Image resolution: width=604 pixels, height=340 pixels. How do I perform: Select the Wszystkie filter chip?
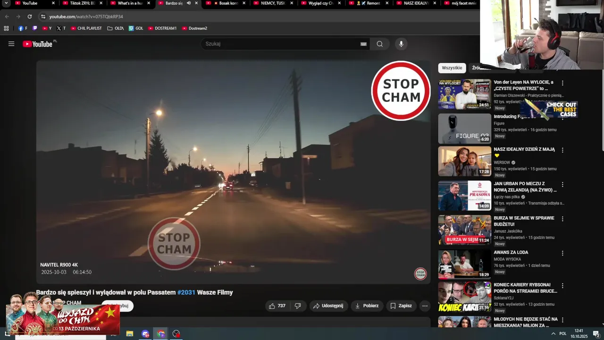coord(452,68)
